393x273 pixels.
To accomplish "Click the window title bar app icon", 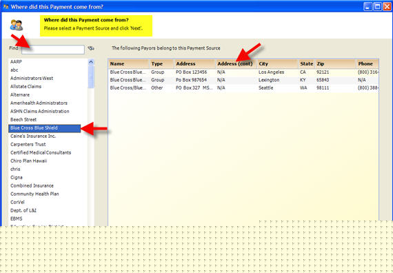I will [6, 7].
